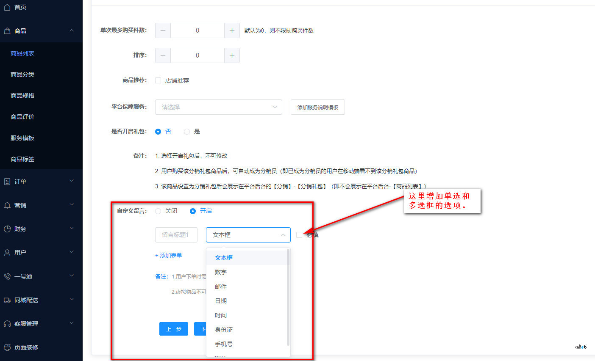Image resolution: width=595 pixels, height=361 pixels.
Task: Switch 自定义留言 to 关闭
Action: pos(157,211)
